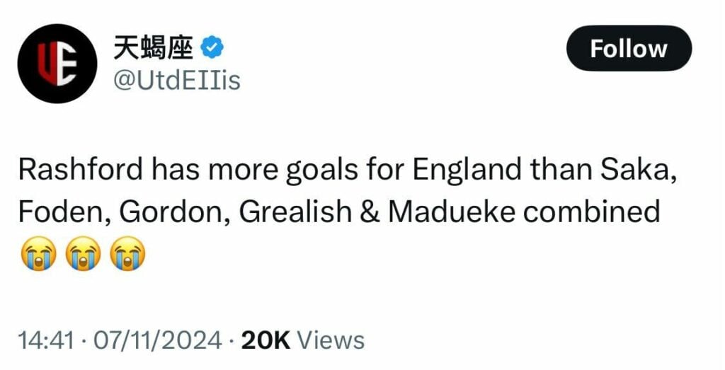
Task: Click the 20K view count number
Action: coord(266,341)
